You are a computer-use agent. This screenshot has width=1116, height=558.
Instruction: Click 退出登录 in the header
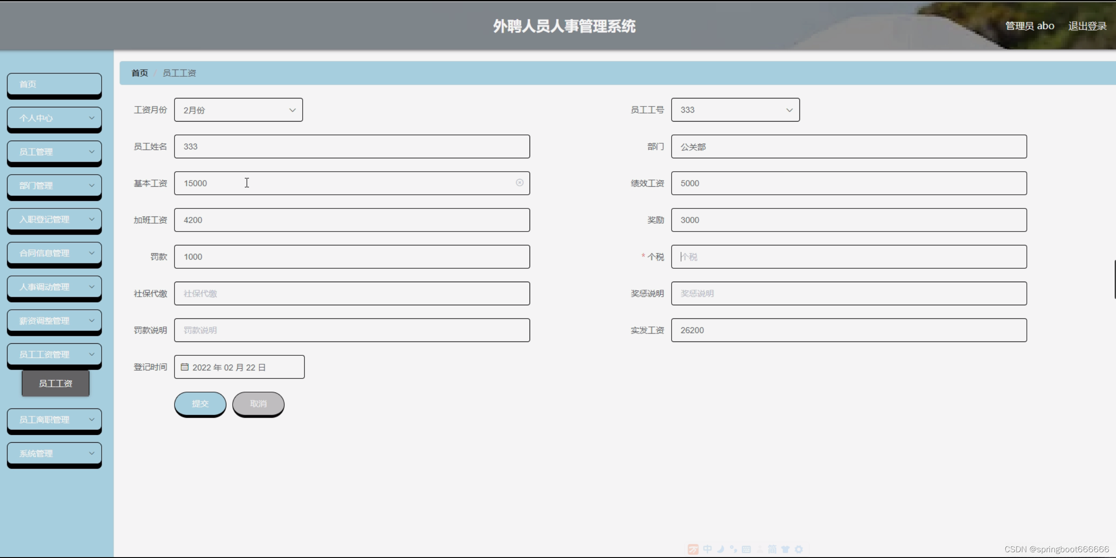pos(1087,26)
